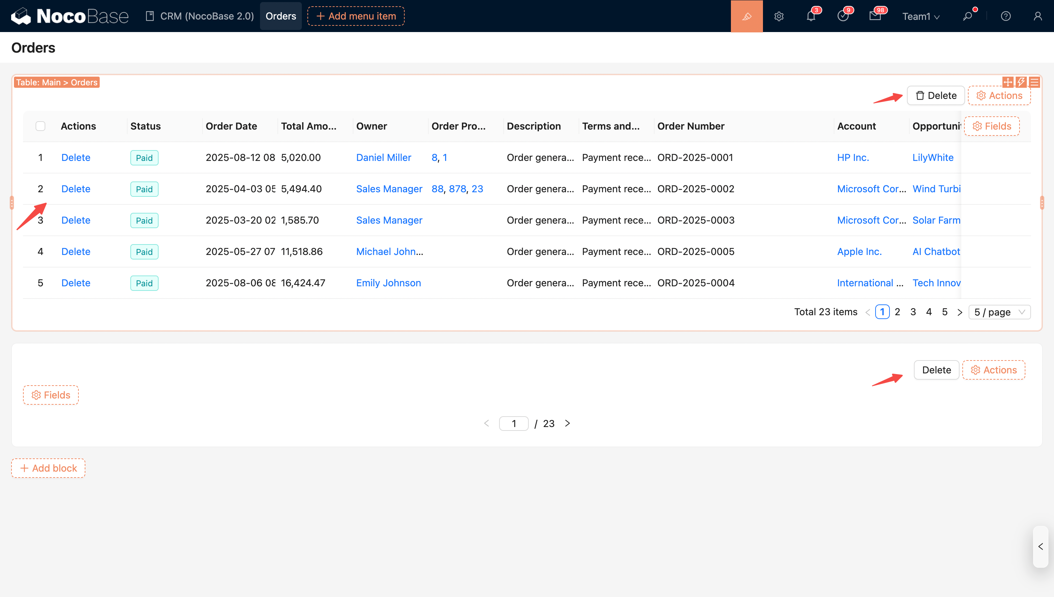Open the table block lightning icon
The height and width of the screenshot is (597, 1054).
point(1021,82)
